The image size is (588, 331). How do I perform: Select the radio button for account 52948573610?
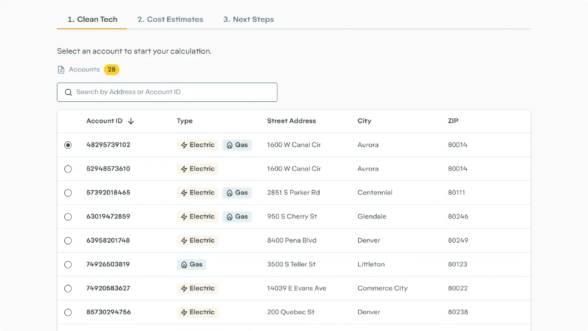68,169
